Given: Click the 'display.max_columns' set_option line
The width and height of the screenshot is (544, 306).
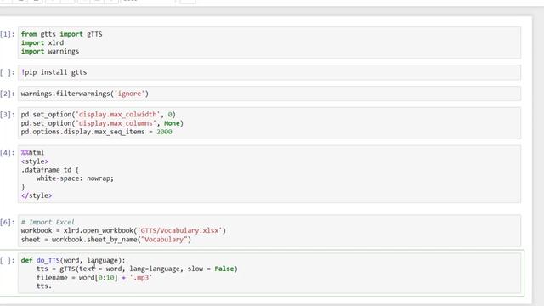Looking at the screenshot, I should click(102, 123).
